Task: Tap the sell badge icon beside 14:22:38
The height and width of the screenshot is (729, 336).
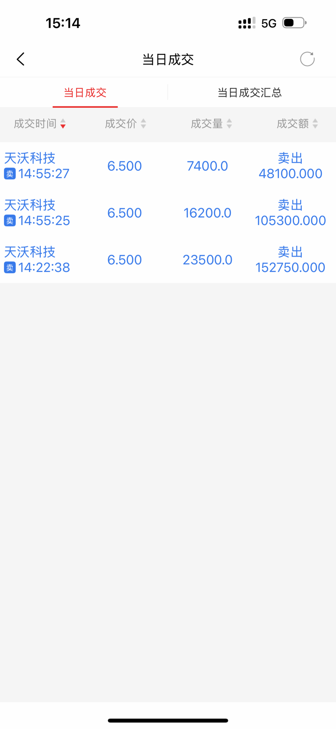Action: coord(10,268)
